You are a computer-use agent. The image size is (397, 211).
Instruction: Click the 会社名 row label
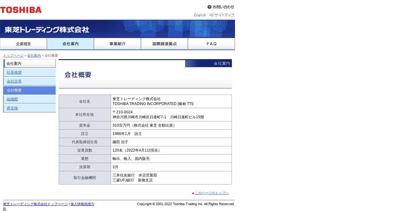click(x=85, y=101)
